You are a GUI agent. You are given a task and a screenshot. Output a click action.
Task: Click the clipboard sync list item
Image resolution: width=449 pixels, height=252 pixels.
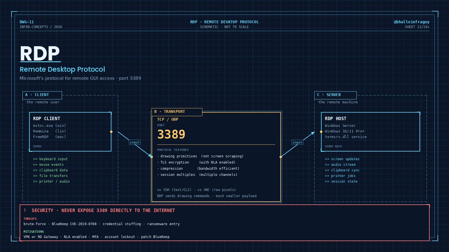click(342, 170)
